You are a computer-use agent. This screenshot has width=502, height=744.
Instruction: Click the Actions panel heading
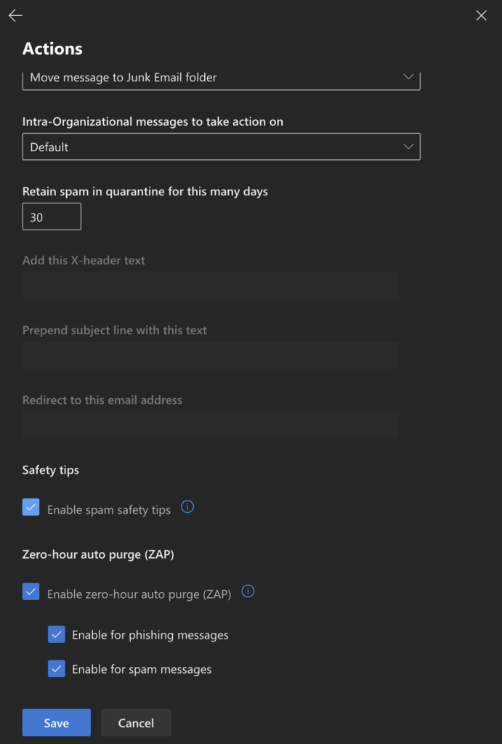click(x=52, y=49)
